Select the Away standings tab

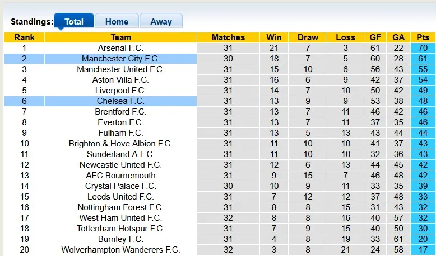pos(161,22)
